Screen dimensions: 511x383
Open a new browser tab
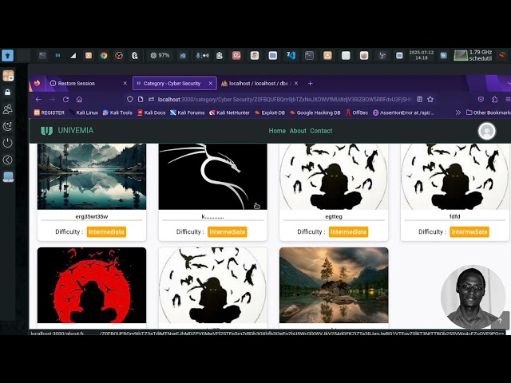point(311,84)
